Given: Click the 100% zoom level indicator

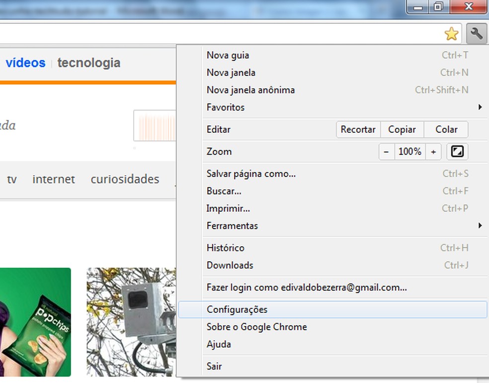Looking at the screenshot, I should (409, 151).
